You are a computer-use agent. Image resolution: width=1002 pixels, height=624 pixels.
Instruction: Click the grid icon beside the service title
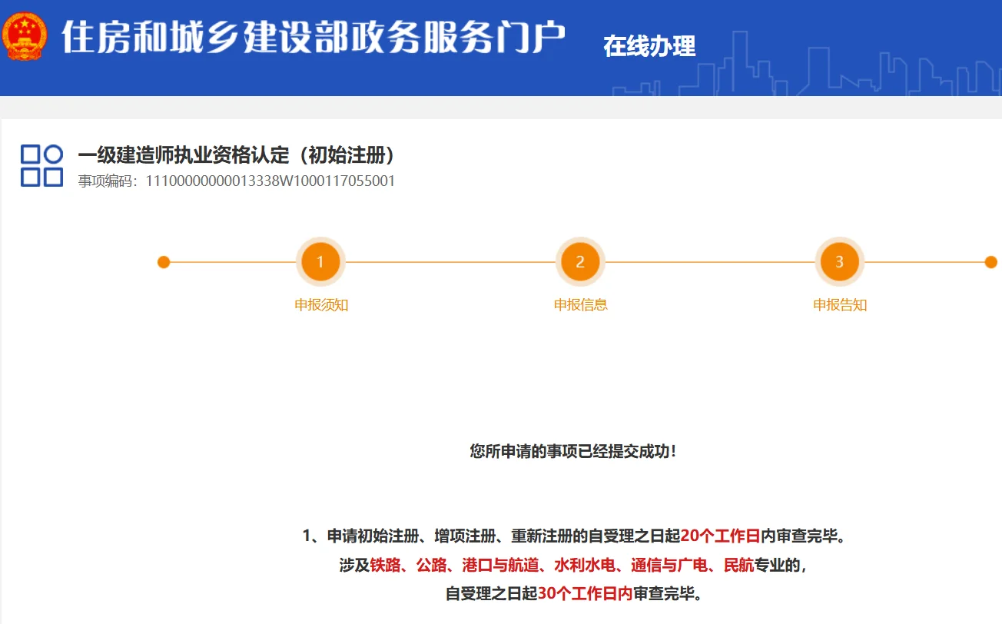41,163
